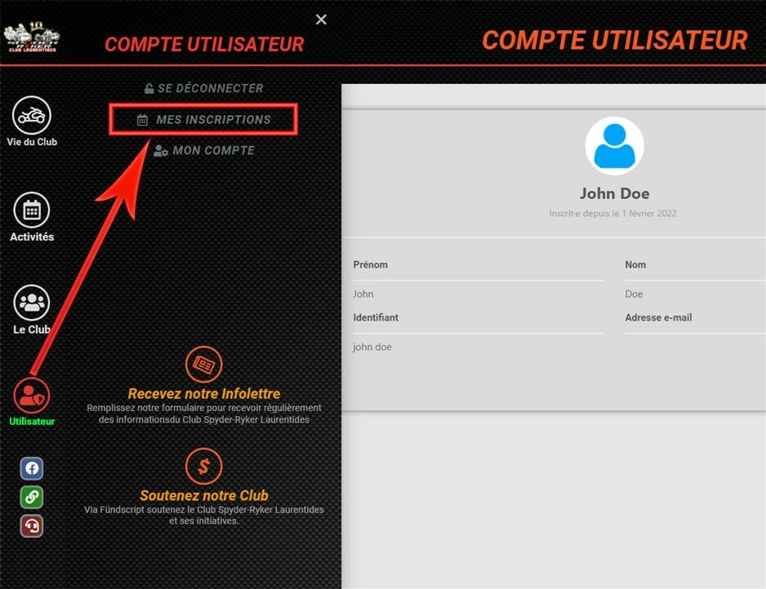Open Le Club group icon
Viewport: 766px width, 589px height.
tap(32, 303)
